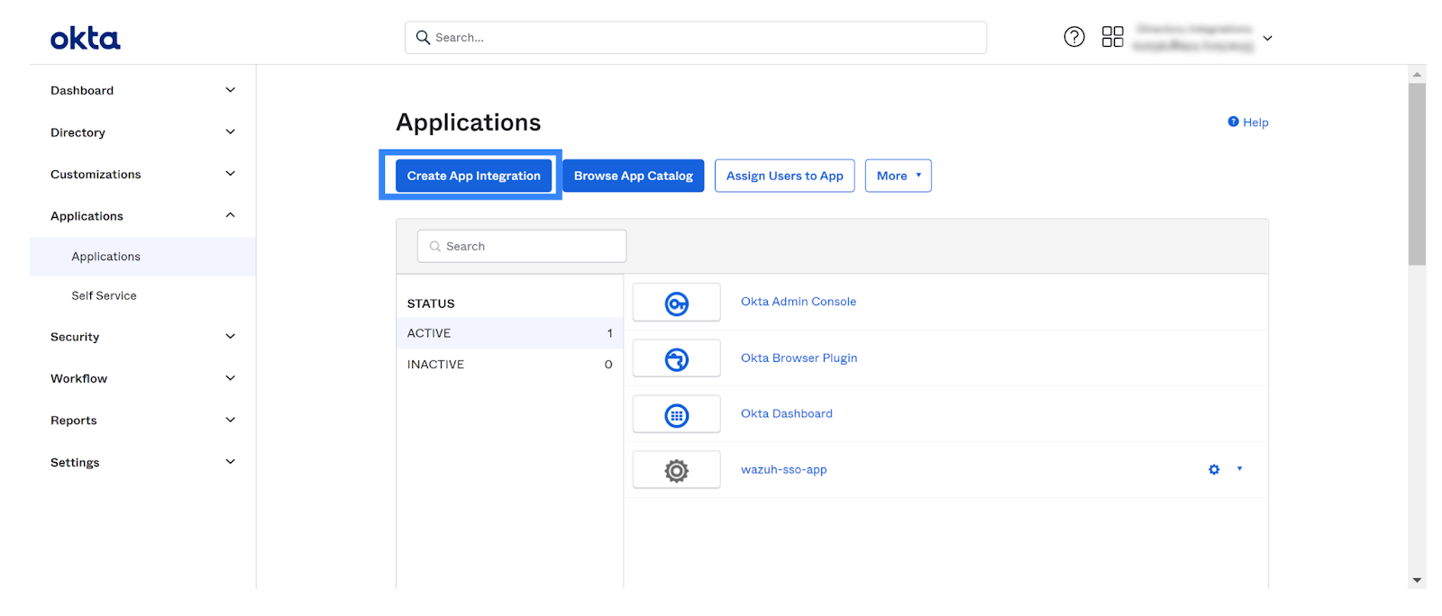The image size is (1442, 616).
Task: Open the More dropdown button
Action: [x=899, y=176]
